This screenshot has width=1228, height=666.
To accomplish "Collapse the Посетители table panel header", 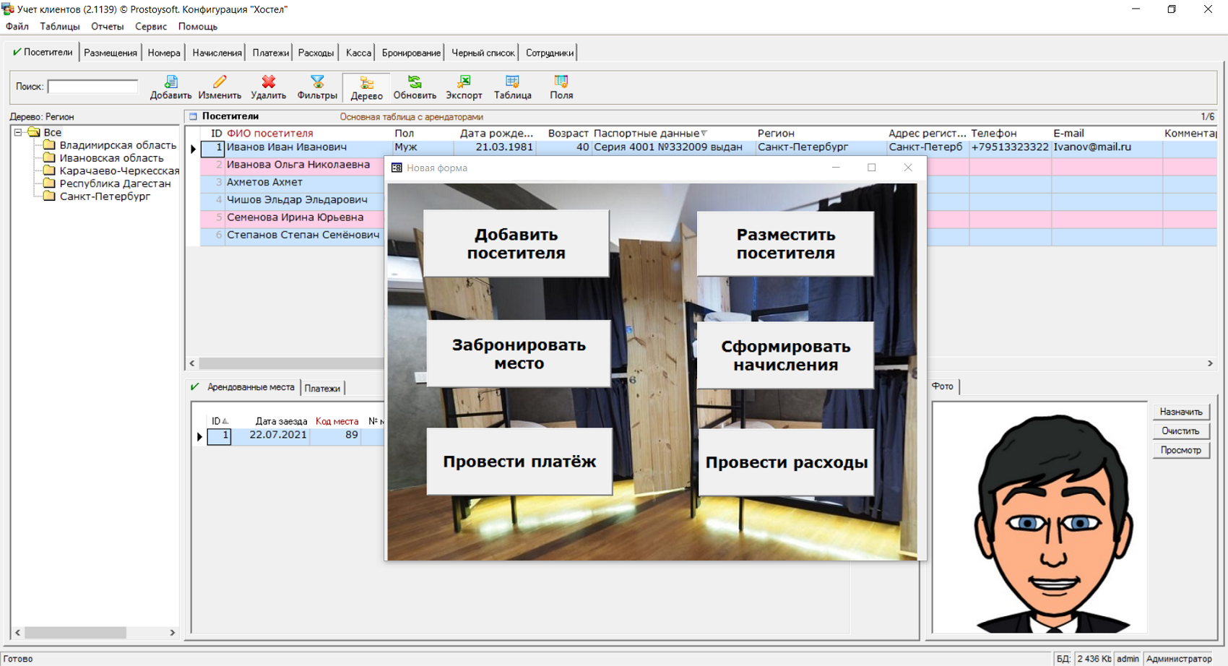I will point(193,116).
